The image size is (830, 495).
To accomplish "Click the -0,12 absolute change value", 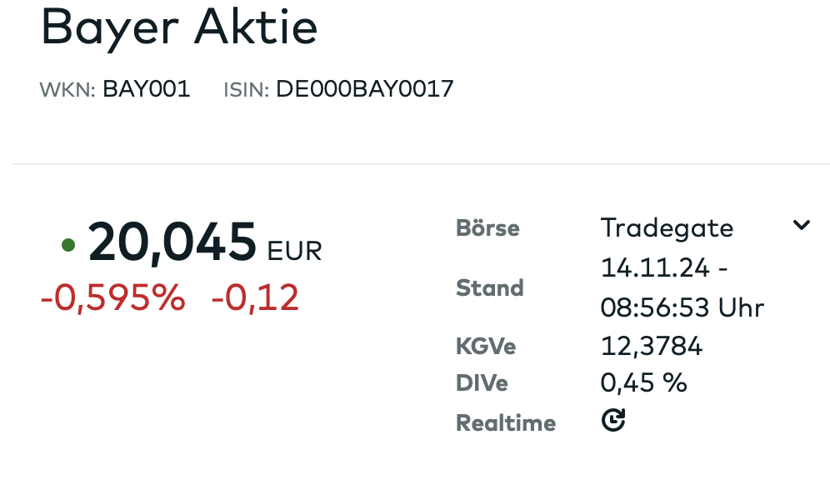I will click(255, 297).
